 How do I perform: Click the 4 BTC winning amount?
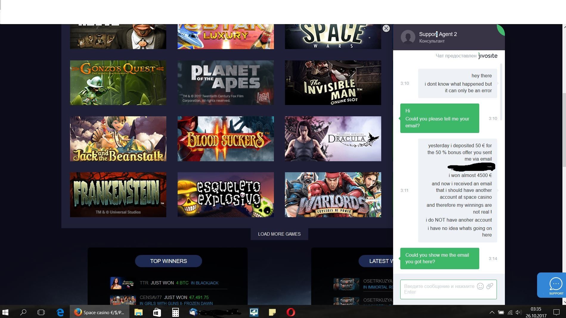tap(182, 283)
